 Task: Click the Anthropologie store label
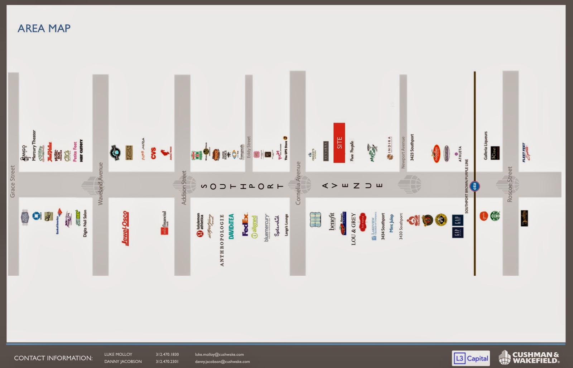[222, 240]
